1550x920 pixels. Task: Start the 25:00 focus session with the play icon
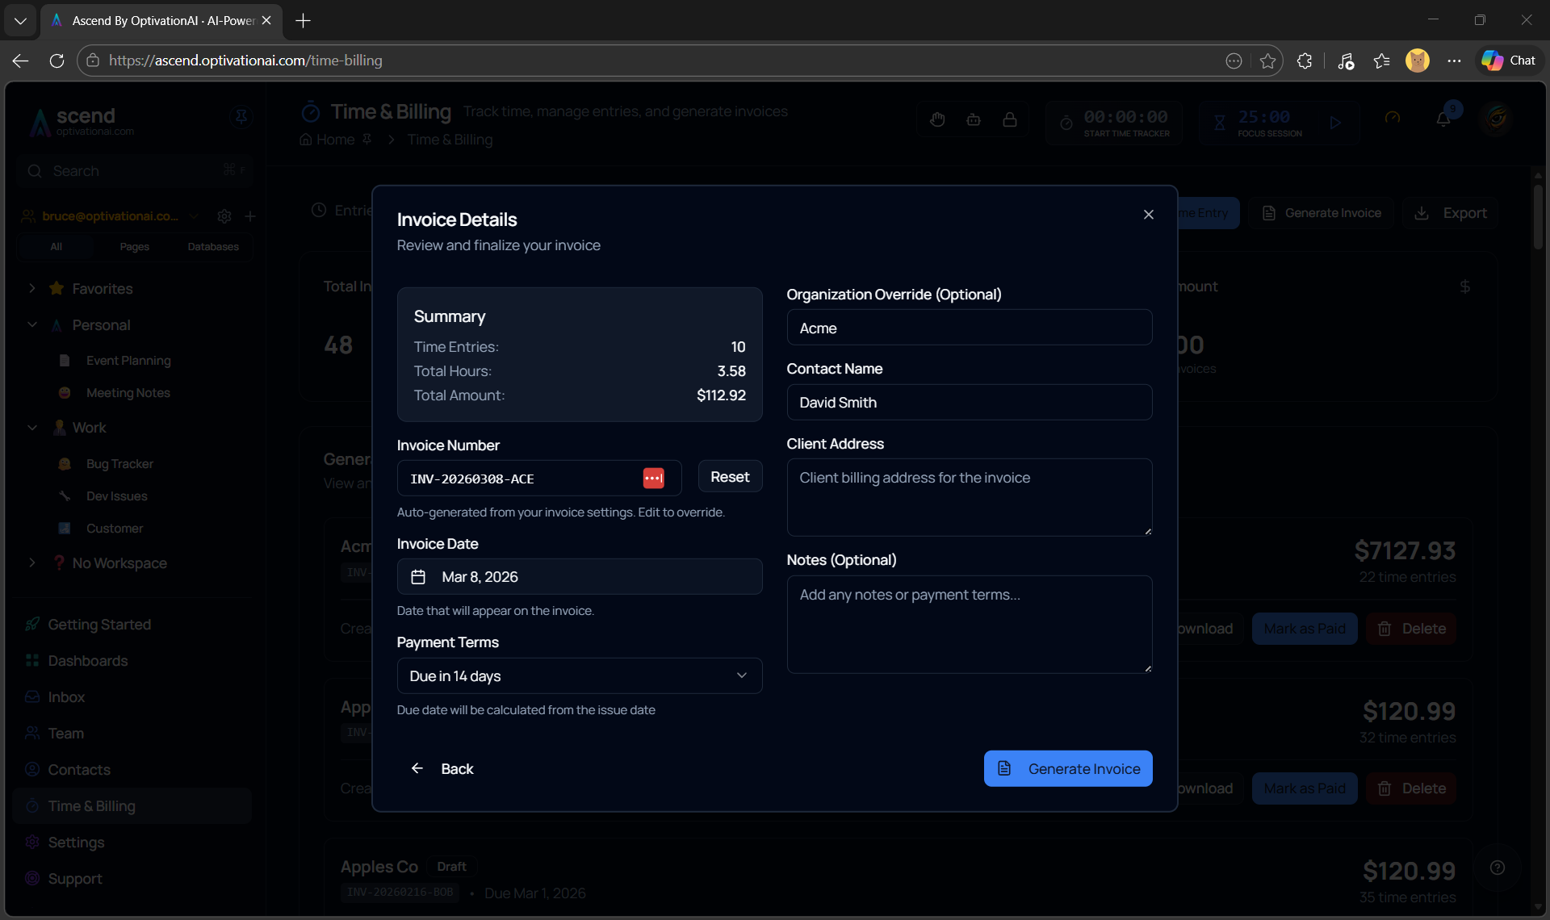click(x=1335, y=123)
